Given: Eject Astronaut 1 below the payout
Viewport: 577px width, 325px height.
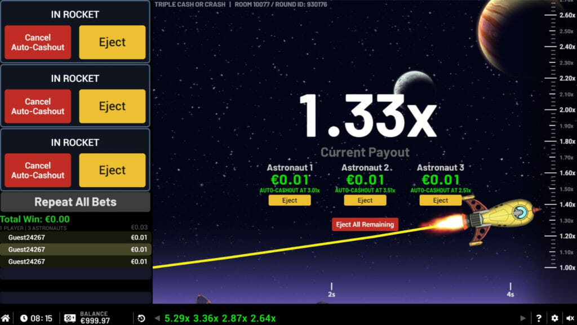Looking at the screenshot, I should tap(290, 201).
